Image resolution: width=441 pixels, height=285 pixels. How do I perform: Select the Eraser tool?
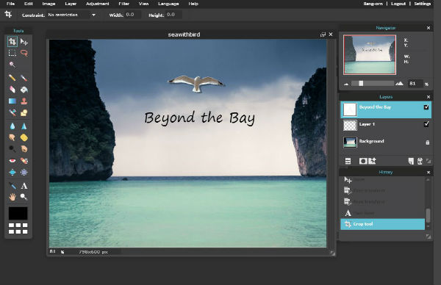[12, 90]
